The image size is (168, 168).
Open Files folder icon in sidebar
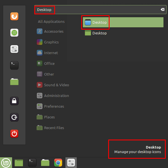pyautogui.click(x=14, y=82)
